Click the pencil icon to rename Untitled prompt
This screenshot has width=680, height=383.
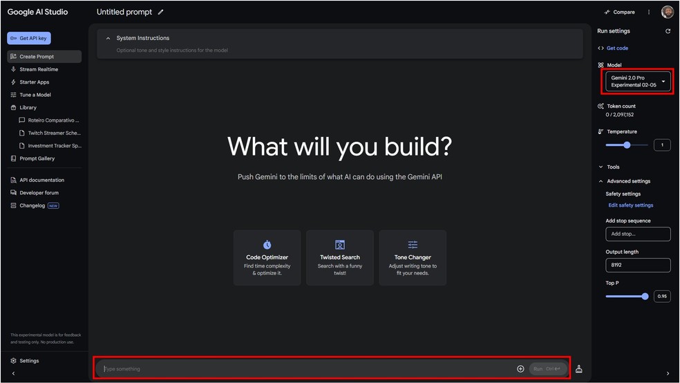click(x=160, y=12)
